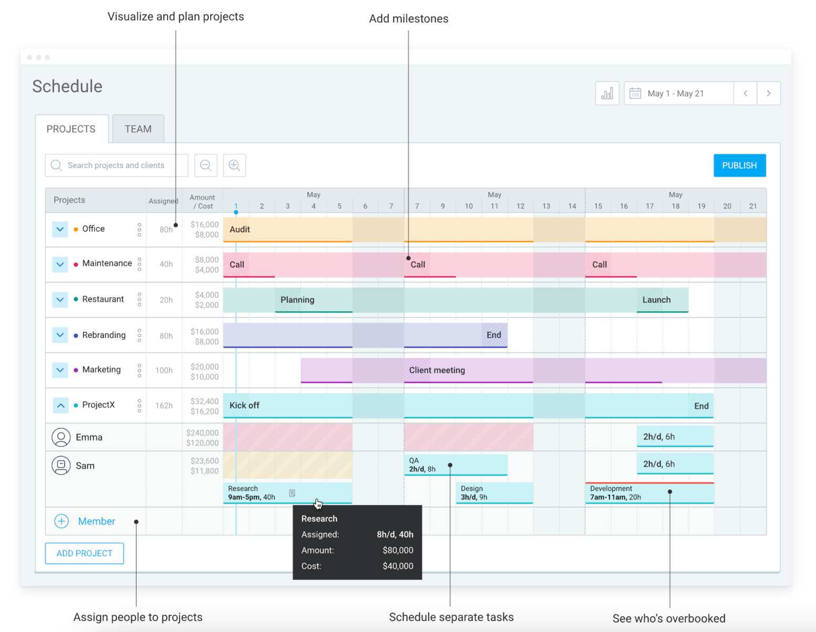Open the Office row three-dot menu
Viewport: 816px width, 632px height.
[139, 229]
